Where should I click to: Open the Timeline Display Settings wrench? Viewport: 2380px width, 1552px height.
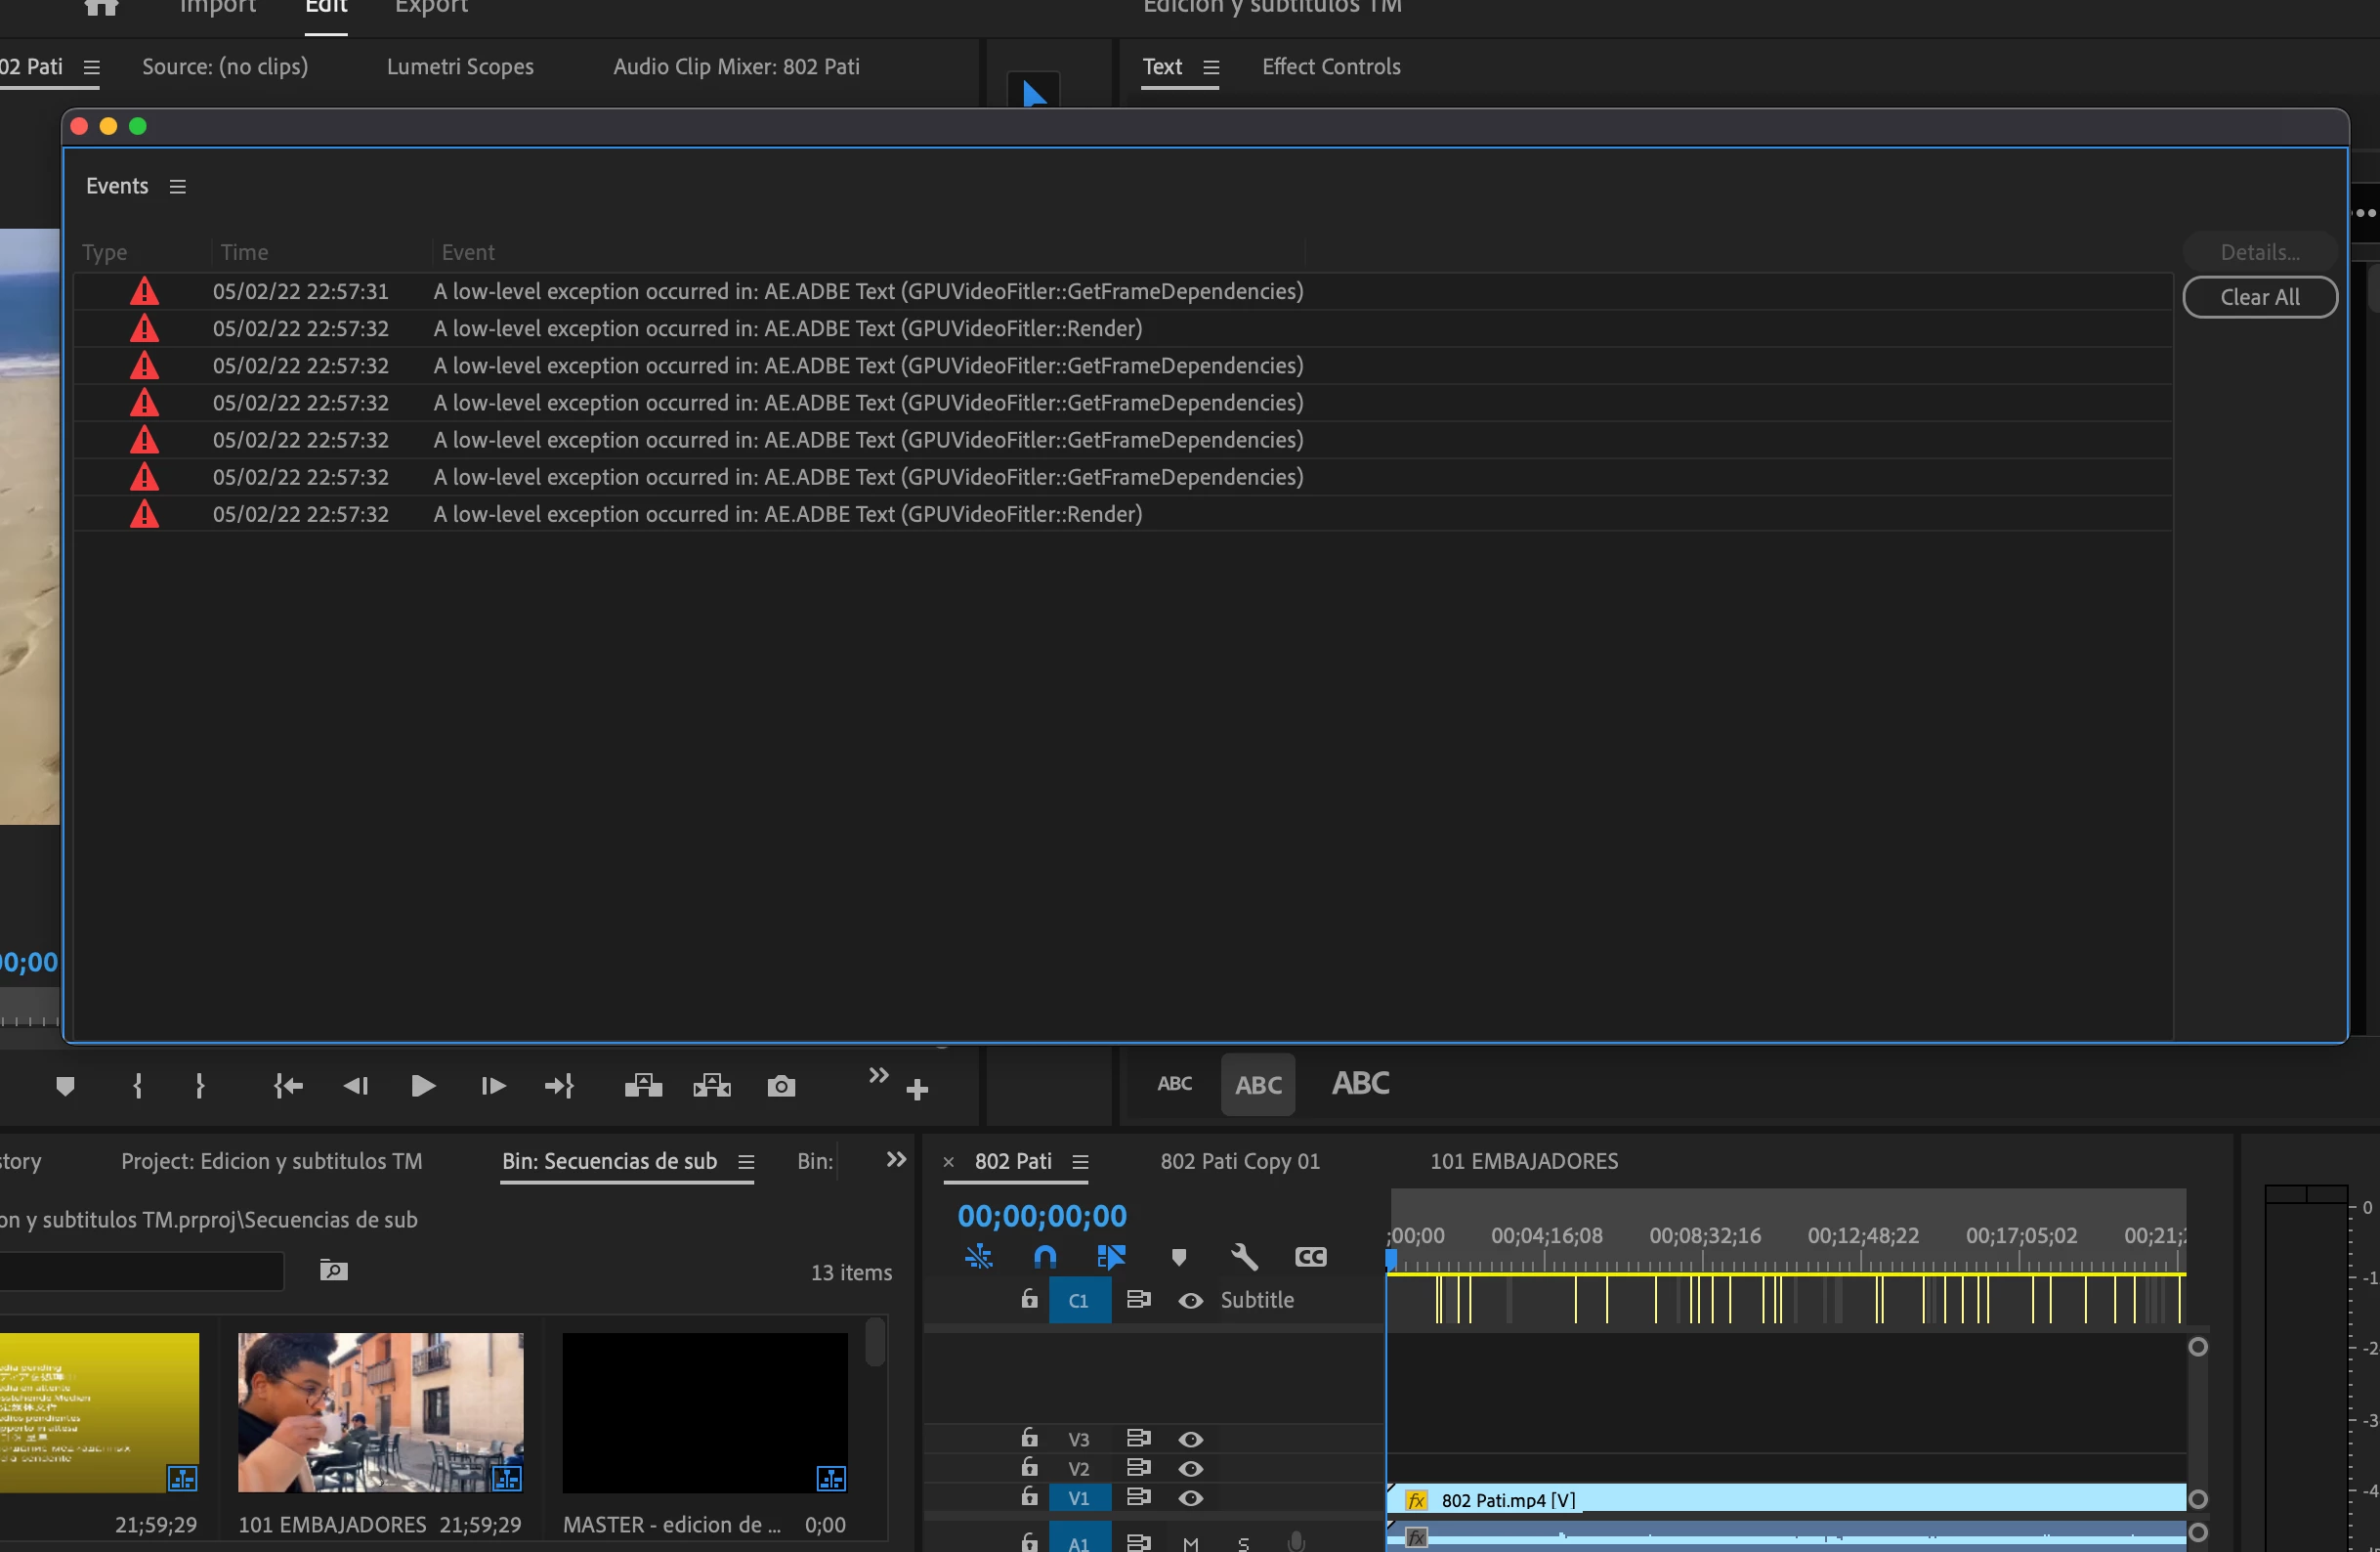pyautogui.click(x=1244, y=1257)
